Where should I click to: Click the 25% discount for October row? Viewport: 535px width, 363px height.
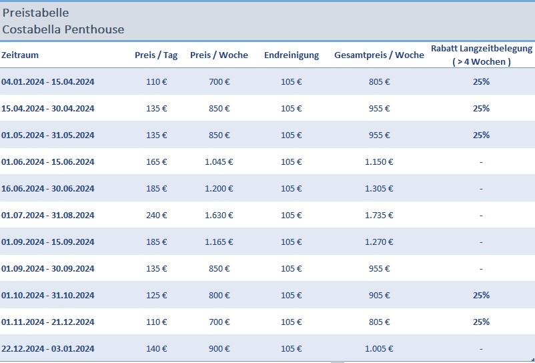tap(481, 296)
